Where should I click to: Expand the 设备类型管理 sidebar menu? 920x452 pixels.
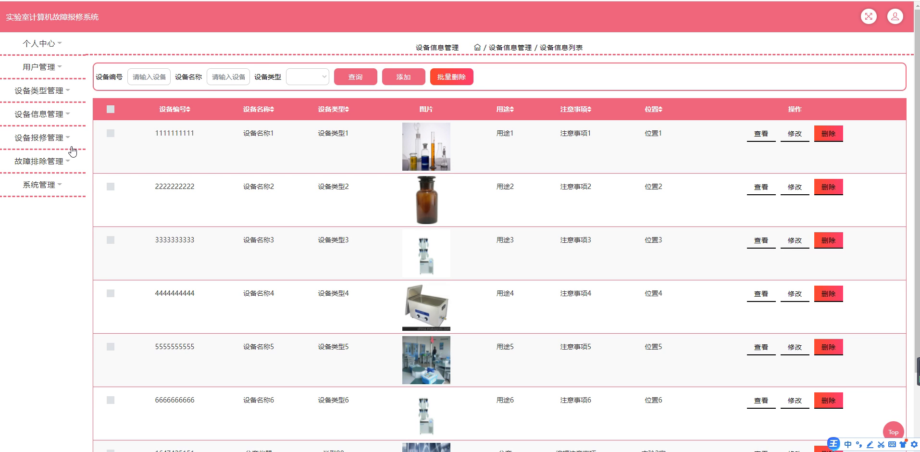click(42, 90)
